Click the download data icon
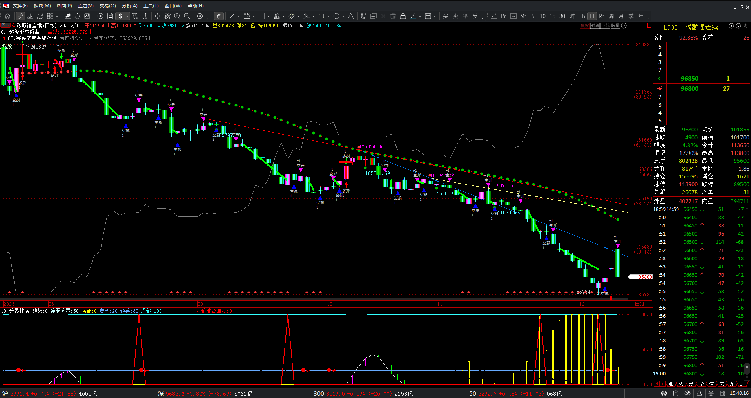Viewport: 751px width, 398px height. coord(30,16)
